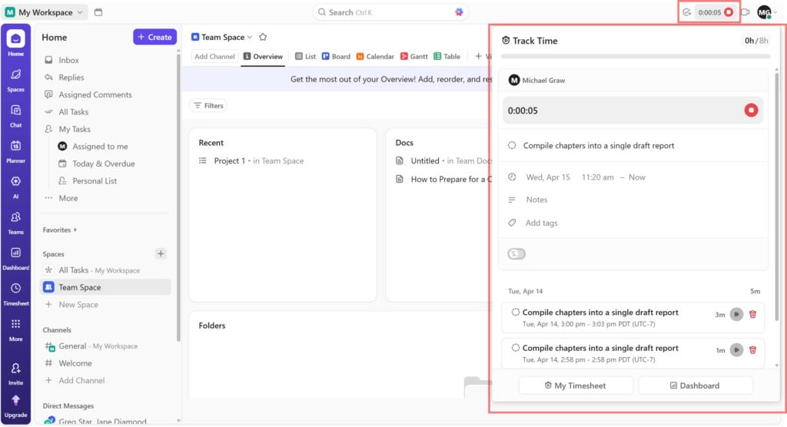Click the video clip icon in top bar

(x=745, y=12)
